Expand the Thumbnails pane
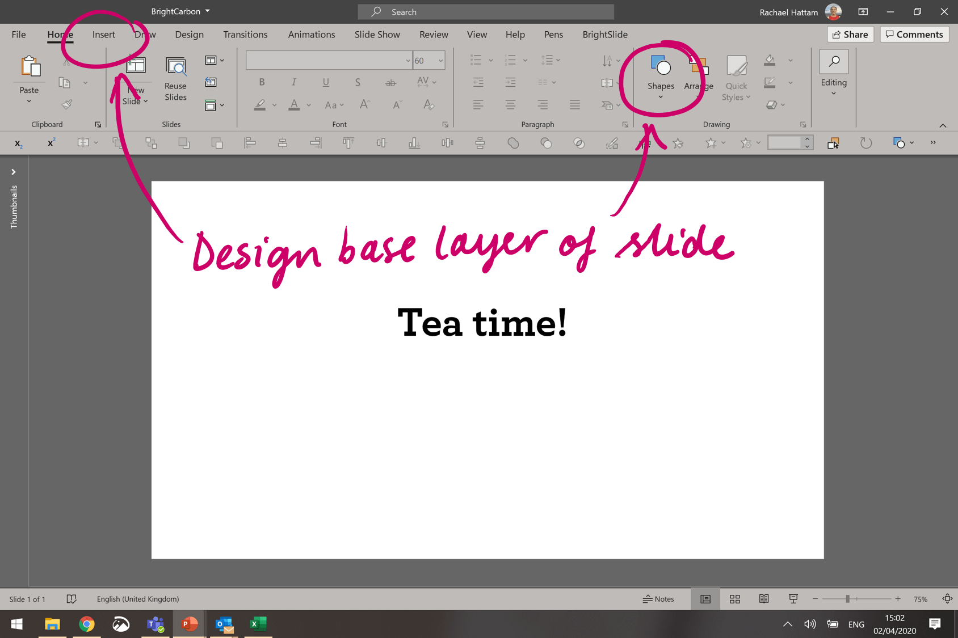This screenshot has width=958, height=638. tap(14, 172)
